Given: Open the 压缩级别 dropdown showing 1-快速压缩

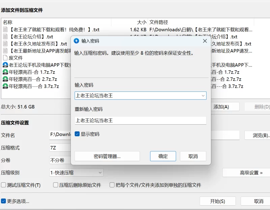Looking at the screenshot, I should (76, 173).
